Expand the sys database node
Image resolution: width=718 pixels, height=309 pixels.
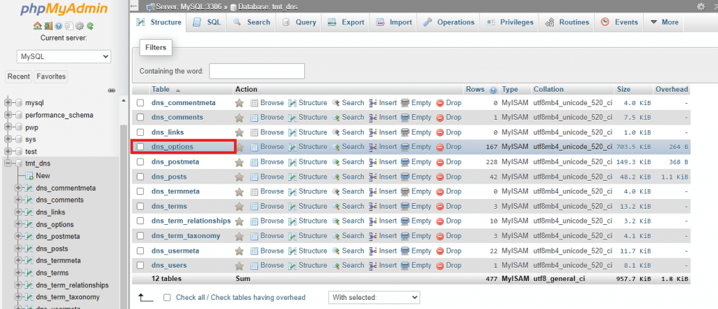click(x=8, y=139)
